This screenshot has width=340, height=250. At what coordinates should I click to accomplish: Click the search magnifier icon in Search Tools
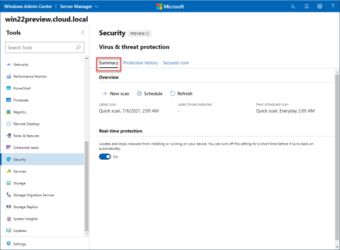pos(78,47)
